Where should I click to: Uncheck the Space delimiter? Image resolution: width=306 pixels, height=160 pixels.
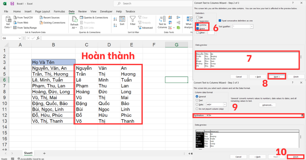[x=198, y=29]
